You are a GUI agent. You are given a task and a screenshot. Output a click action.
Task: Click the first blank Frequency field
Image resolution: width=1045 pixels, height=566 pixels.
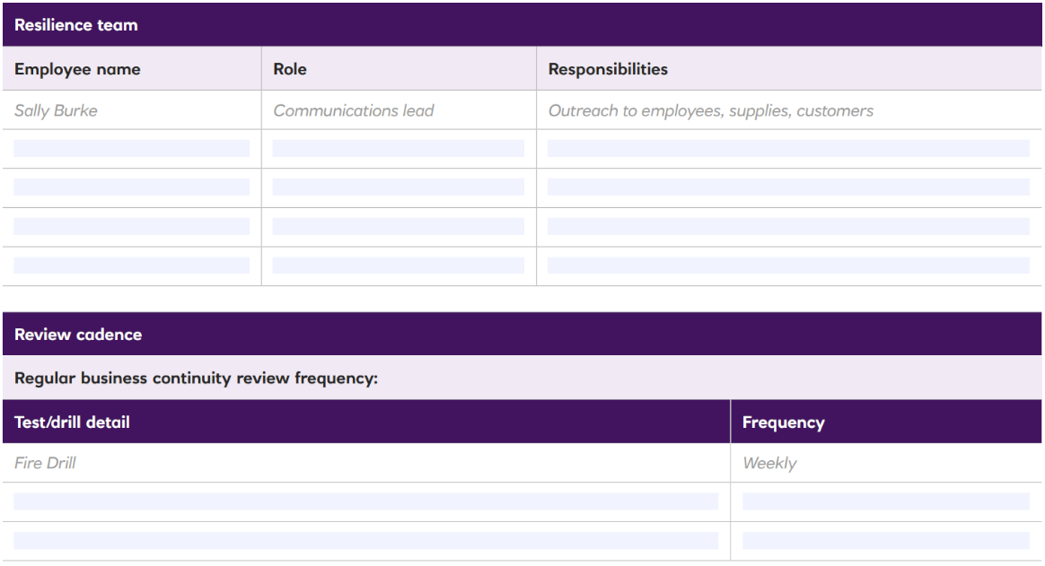[x=885, y=501]
